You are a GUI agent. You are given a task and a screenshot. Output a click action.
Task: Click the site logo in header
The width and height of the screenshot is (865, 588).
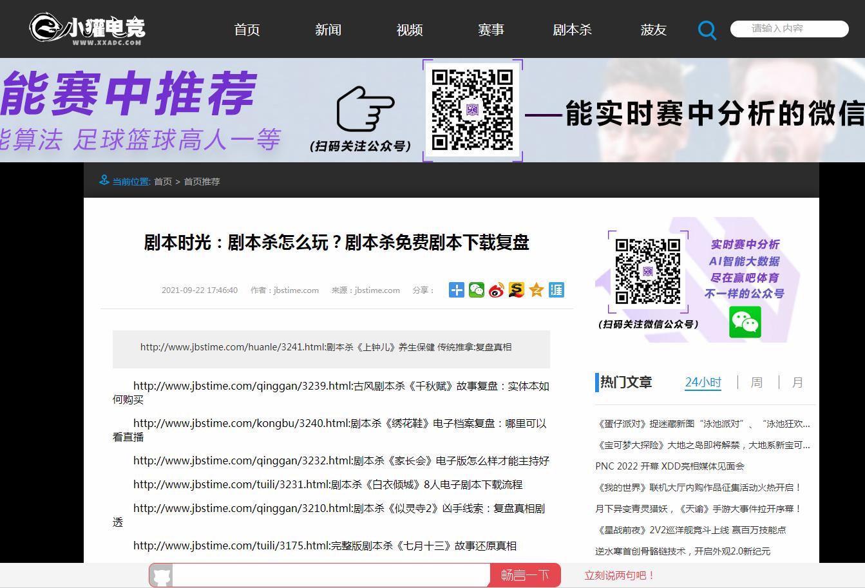coord(88,28)
